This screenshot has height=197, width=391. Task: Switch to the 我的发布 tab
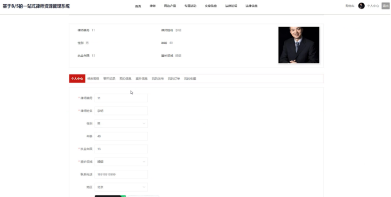[157, 79]
